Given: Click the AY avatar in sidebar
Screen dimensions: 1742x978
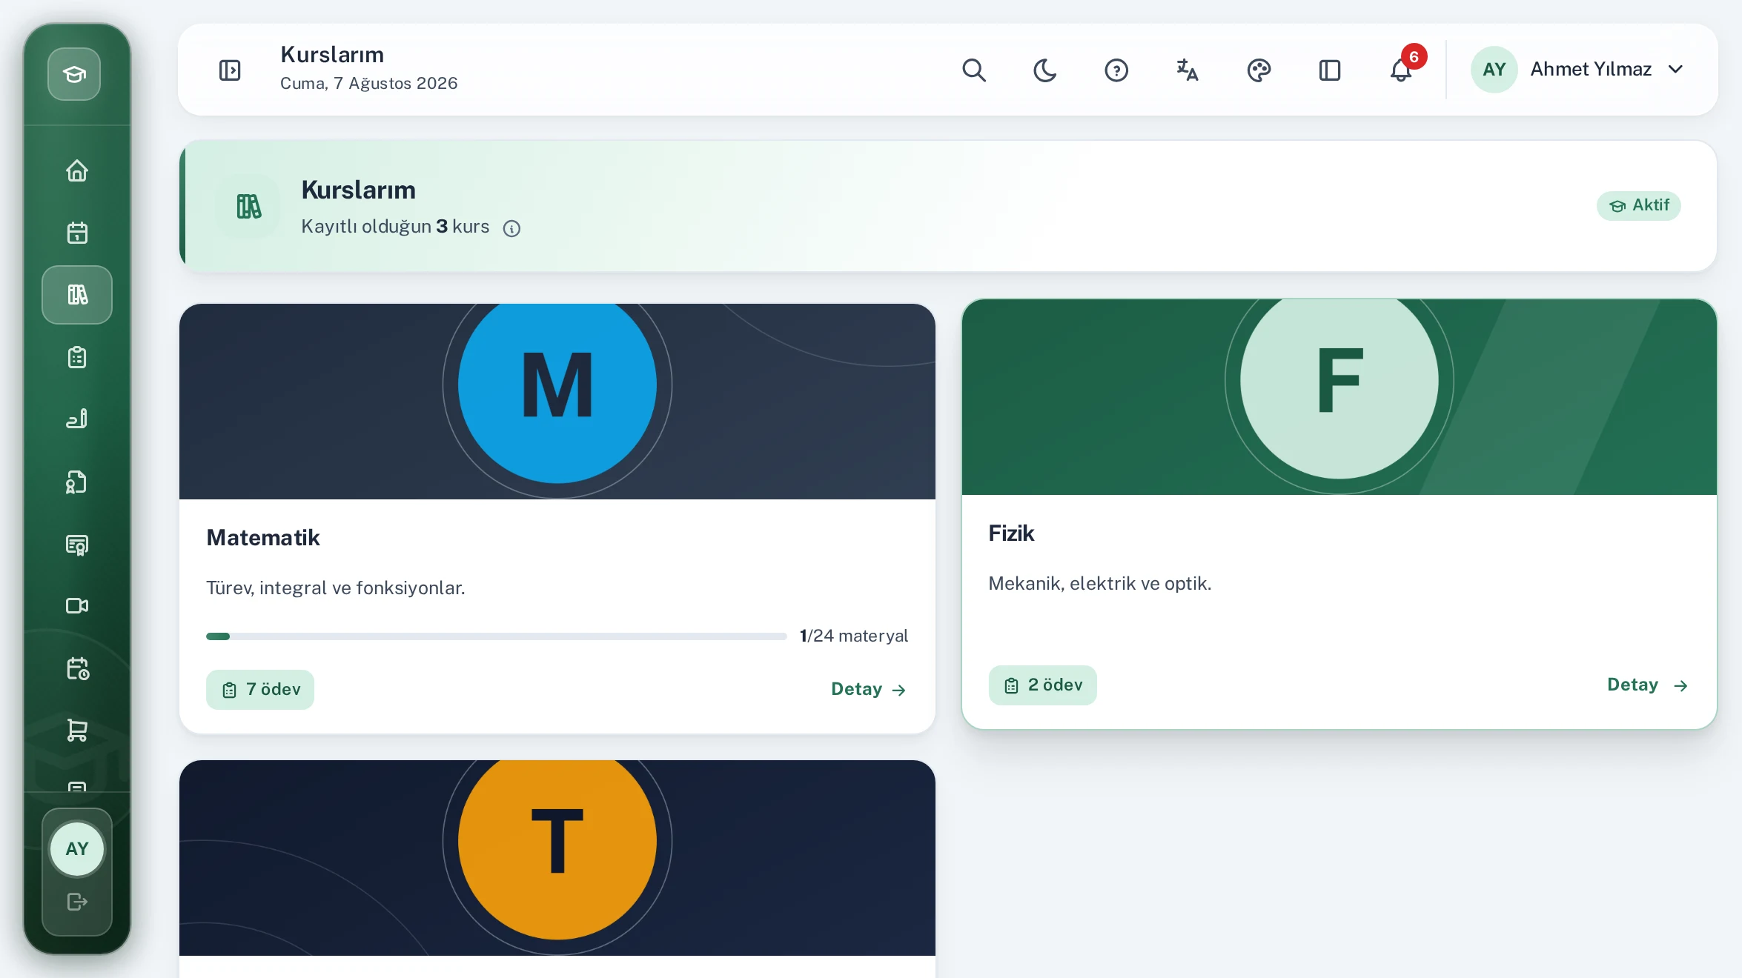Looking at the screenshot, I should click(x=77, y=849).
